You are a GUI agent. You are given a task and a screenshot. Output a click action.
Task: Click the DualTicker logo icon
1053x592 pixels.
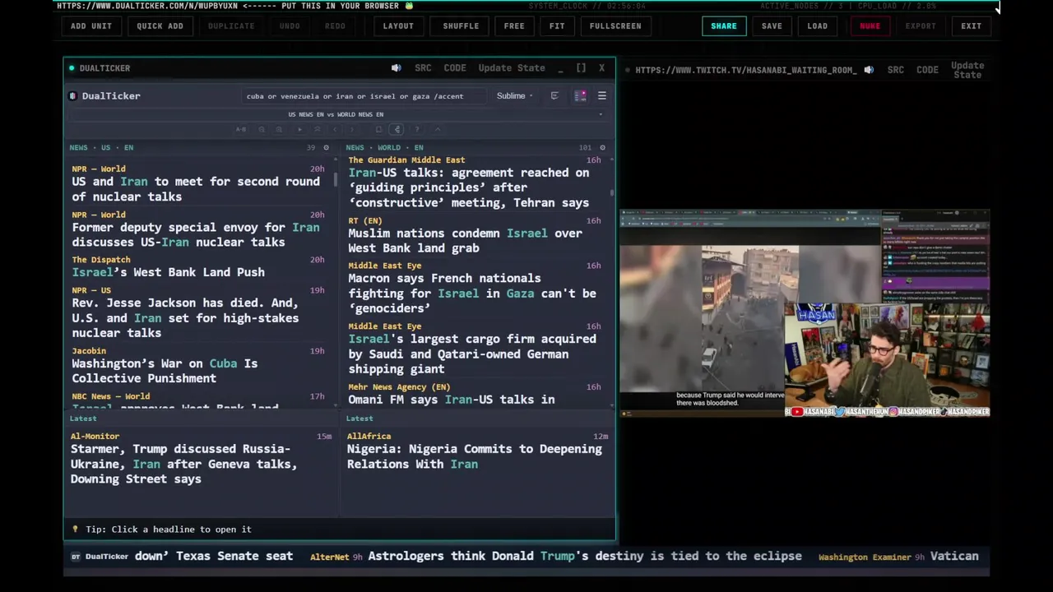(72, 96)
